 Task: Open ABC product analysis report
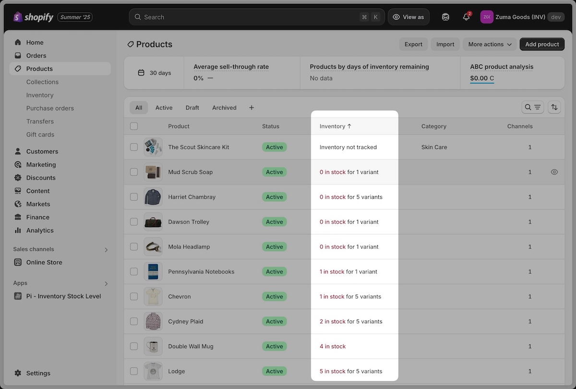coord(502,67)
